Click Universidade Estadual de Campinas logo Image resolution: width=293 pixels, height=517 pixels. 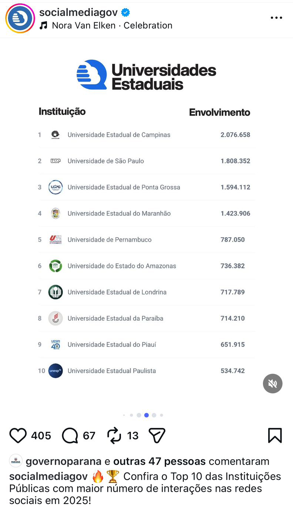point(55,135)
